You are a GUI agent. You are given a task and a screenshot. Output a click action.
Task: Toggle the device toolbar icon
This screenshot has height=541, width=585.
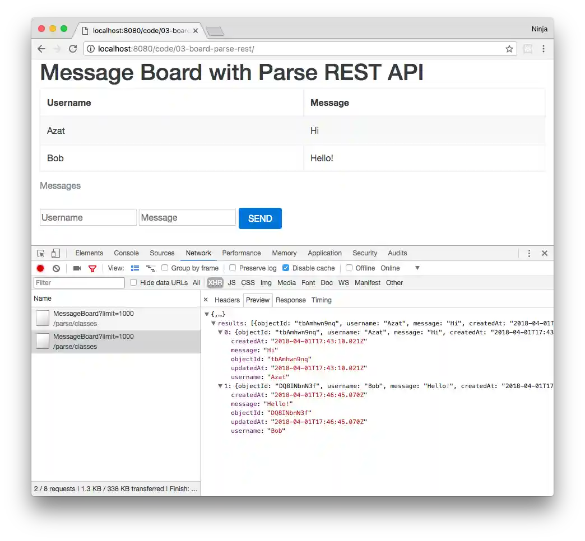click(55, 253)
